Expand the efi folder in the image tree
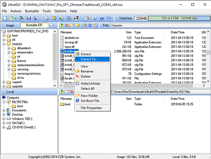This screenshot has height=159, width=211. point(4,40)
